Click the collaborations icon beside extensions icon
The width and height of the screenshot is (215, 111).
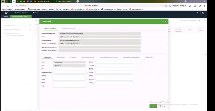(x=200, y=6)
